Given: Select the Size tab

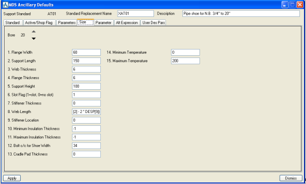Looking at the screenshot, I should pos(86,22).
